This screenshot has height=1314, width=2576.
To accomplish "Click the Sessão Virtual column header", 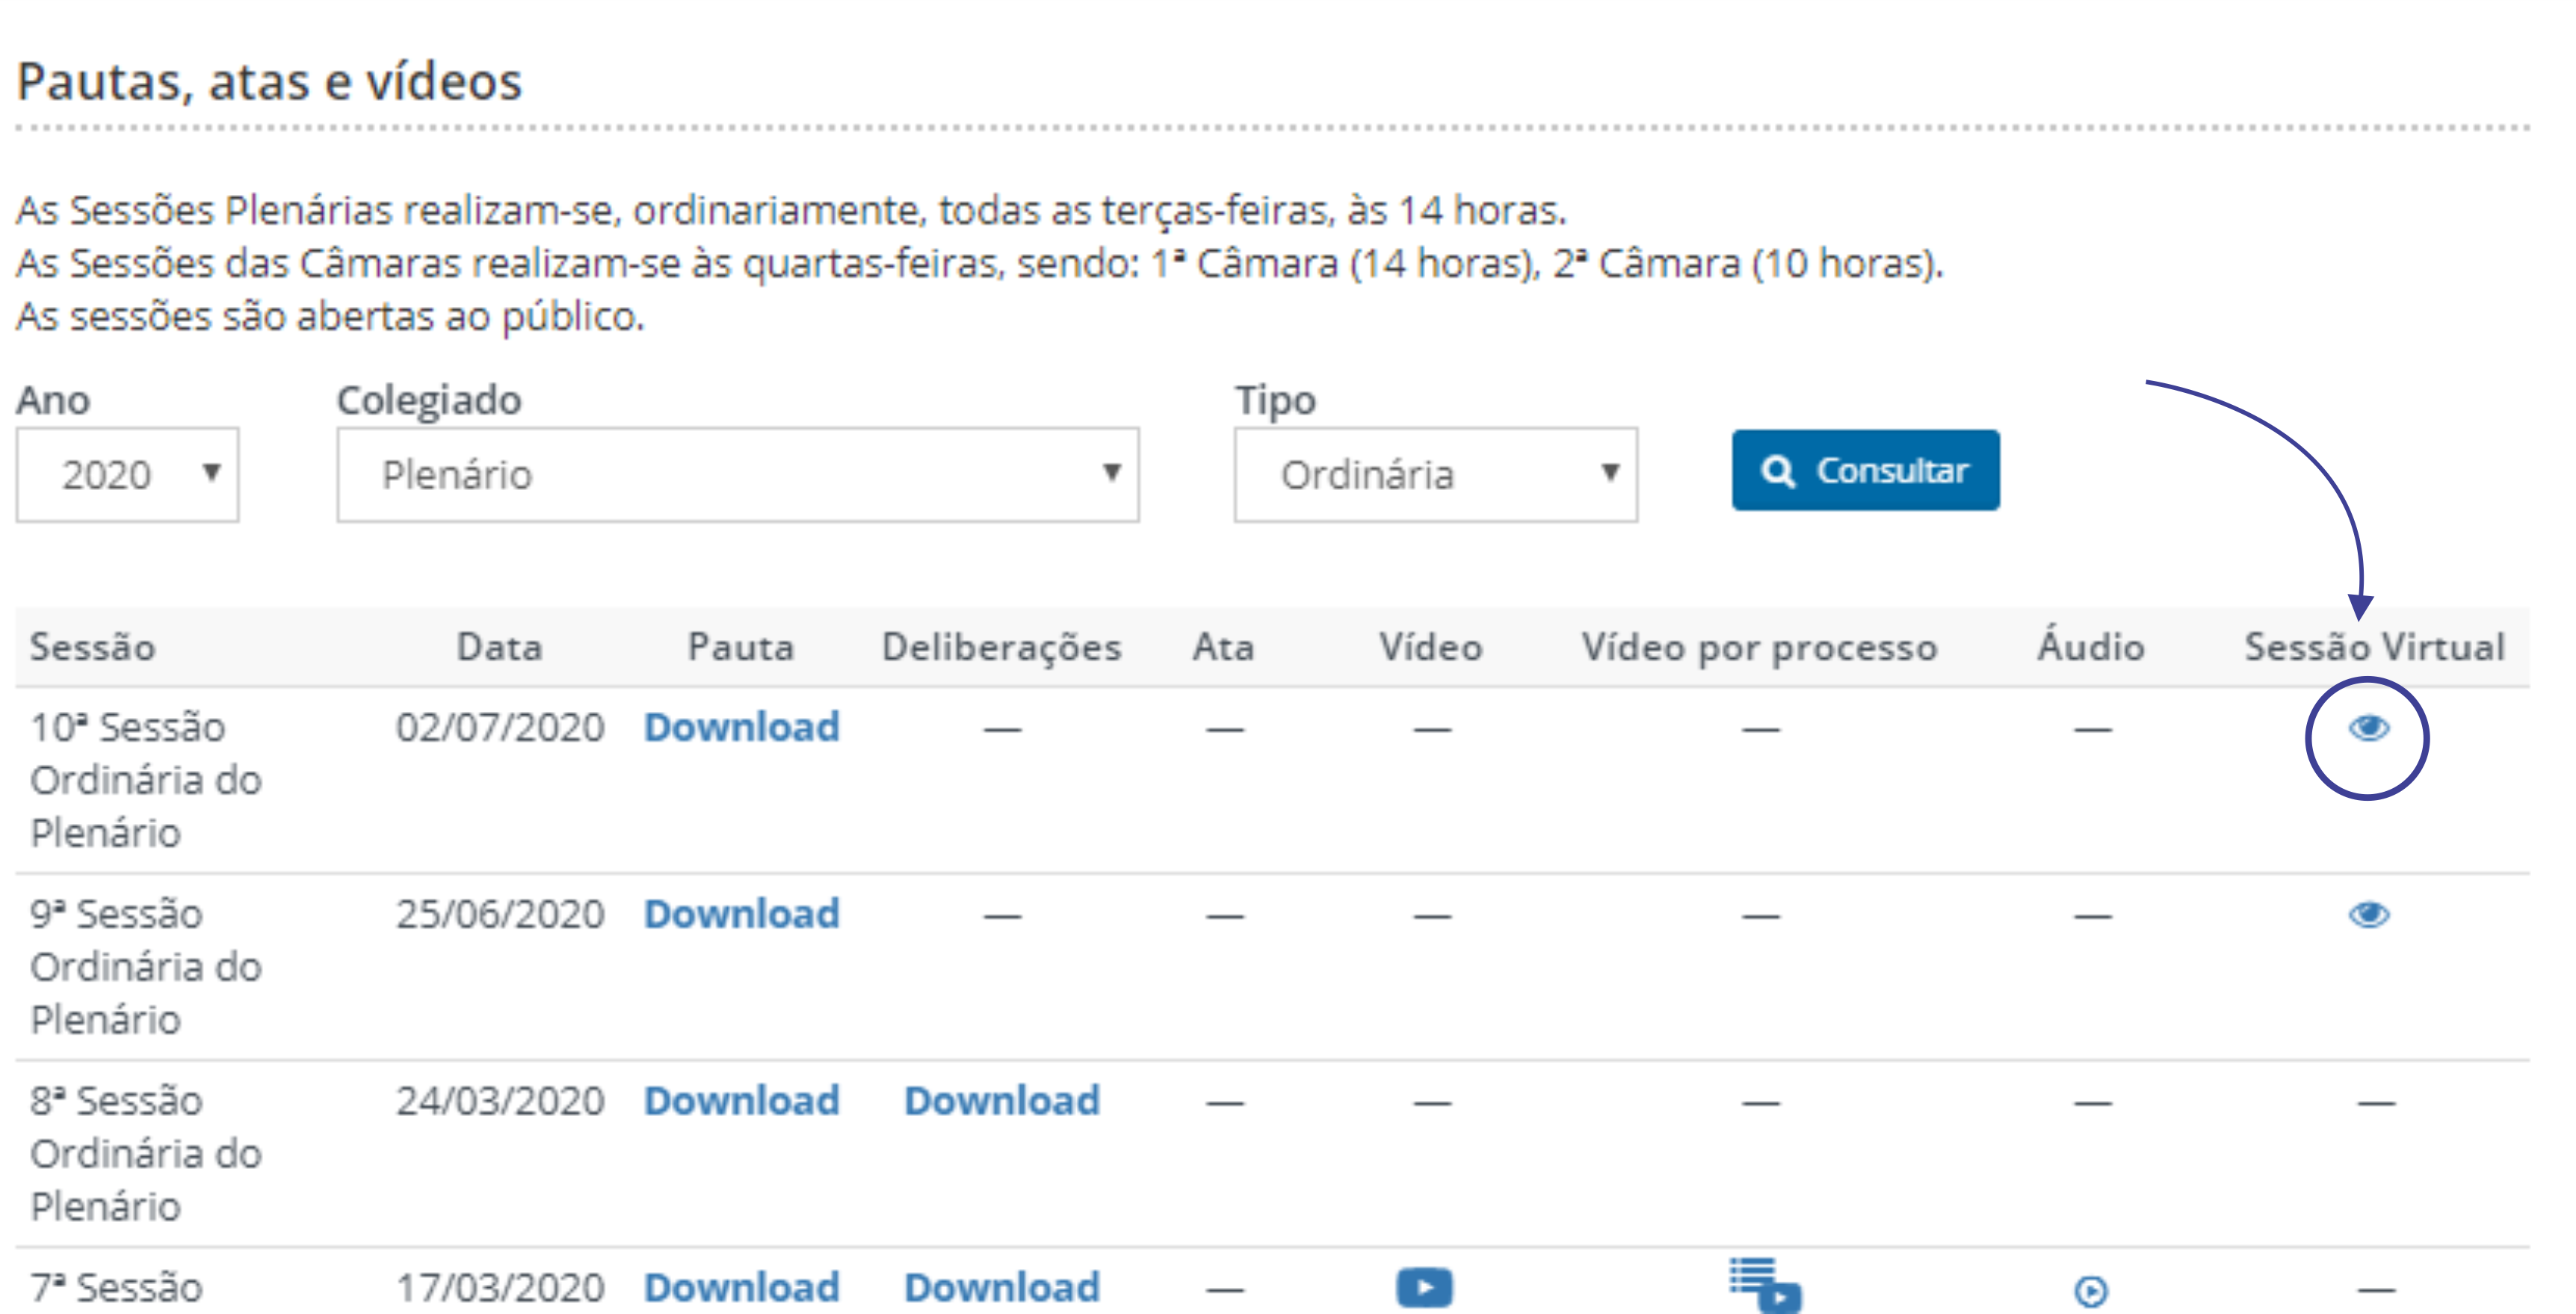I will [x=2374, y=648].
